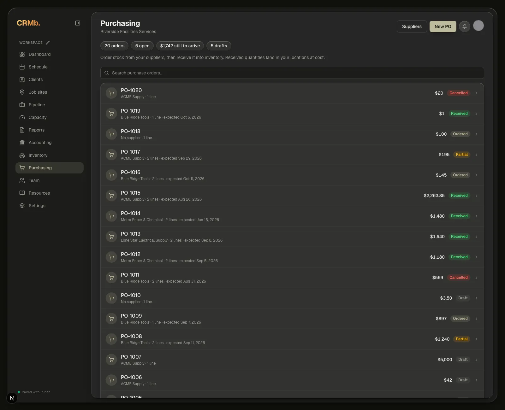505x410 pixels.
Task: Filter by the 20 orders chip
Action: coord(115,46)
